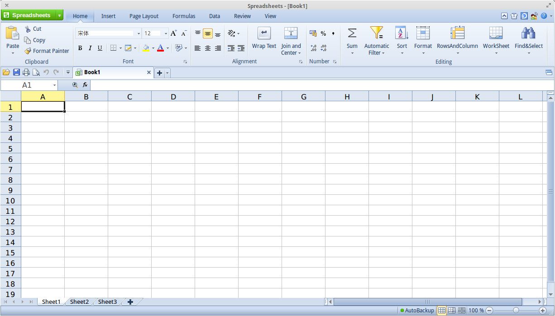Toggle italic formatting
The image size is (555, 316).
90,48
